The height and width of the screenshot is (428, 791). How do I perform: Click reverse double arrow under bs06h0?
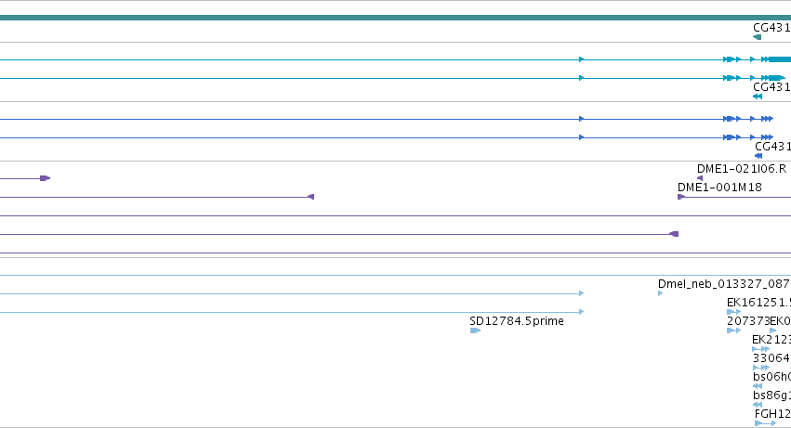click(x=758, y=386)
